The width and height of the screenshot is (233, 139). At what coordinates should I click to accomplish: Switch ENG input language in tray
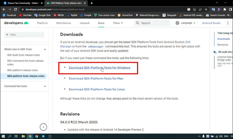[x=226, y=136]
